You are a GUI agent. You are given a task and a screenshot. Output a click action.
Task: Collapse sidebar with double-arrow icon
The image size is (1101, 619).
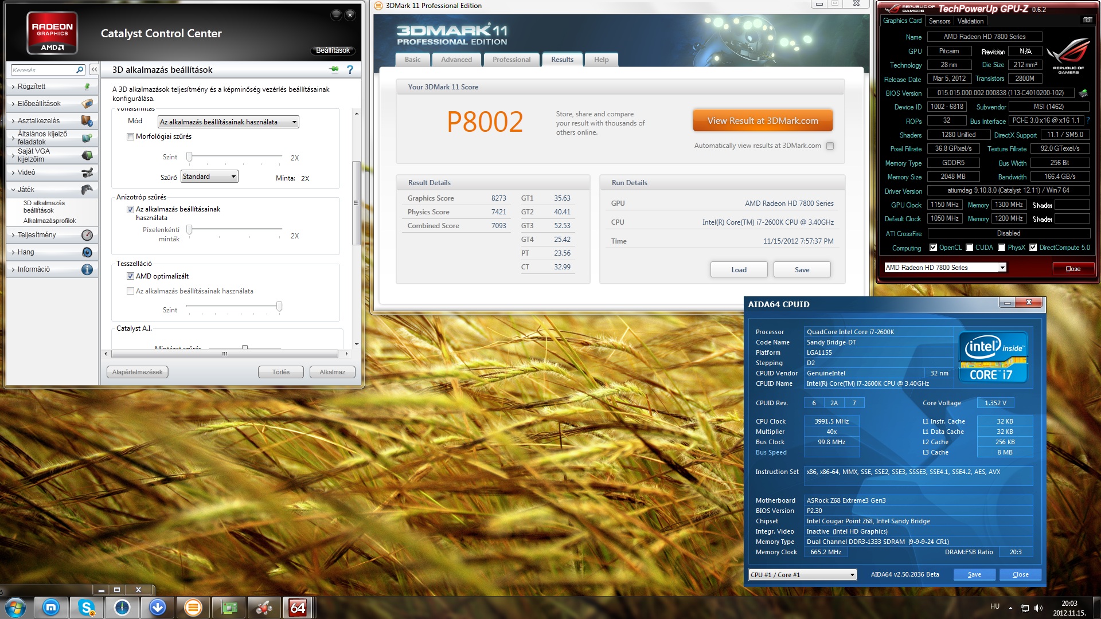(x=94, y=69)
